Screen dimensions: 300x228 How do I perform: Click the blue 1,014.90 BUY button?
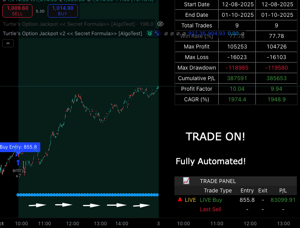click(63, 11)
